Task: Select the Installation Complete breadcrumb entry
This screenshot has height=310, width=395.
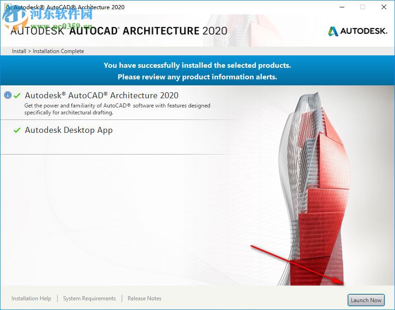Action: coord(58,51)
